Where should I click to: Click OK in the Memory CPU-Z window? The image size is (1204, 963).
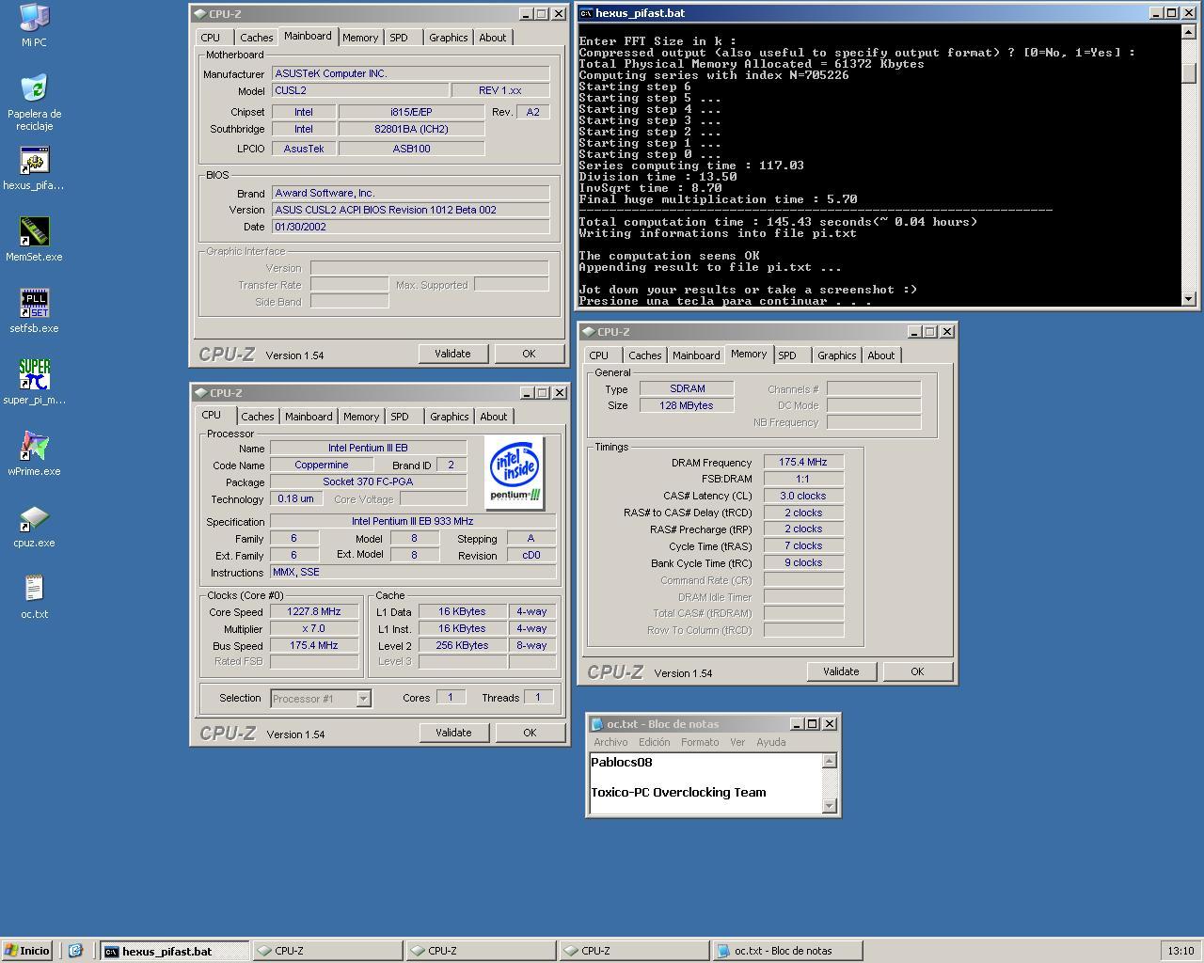pyautogui.click(x=917, y=671)
